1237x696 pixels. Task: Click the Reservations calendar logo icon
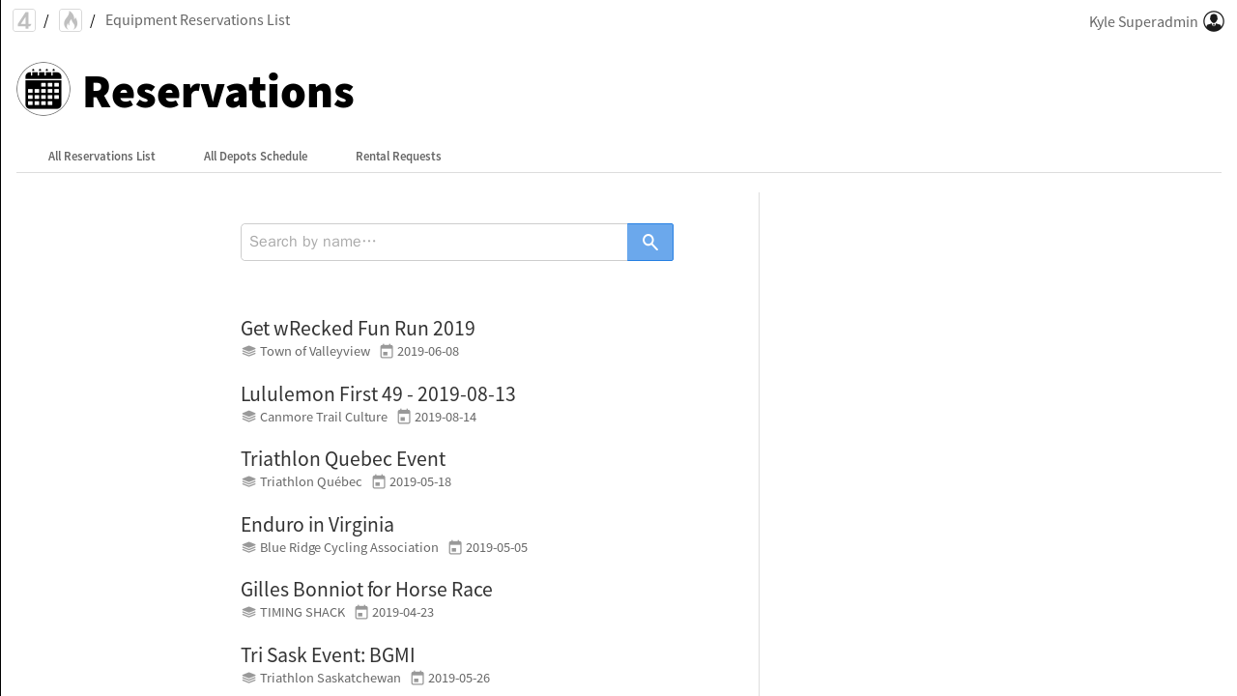coord(43,90)
